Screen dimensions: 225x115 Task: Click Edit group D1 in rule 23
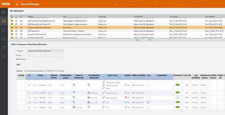(138, 93)
